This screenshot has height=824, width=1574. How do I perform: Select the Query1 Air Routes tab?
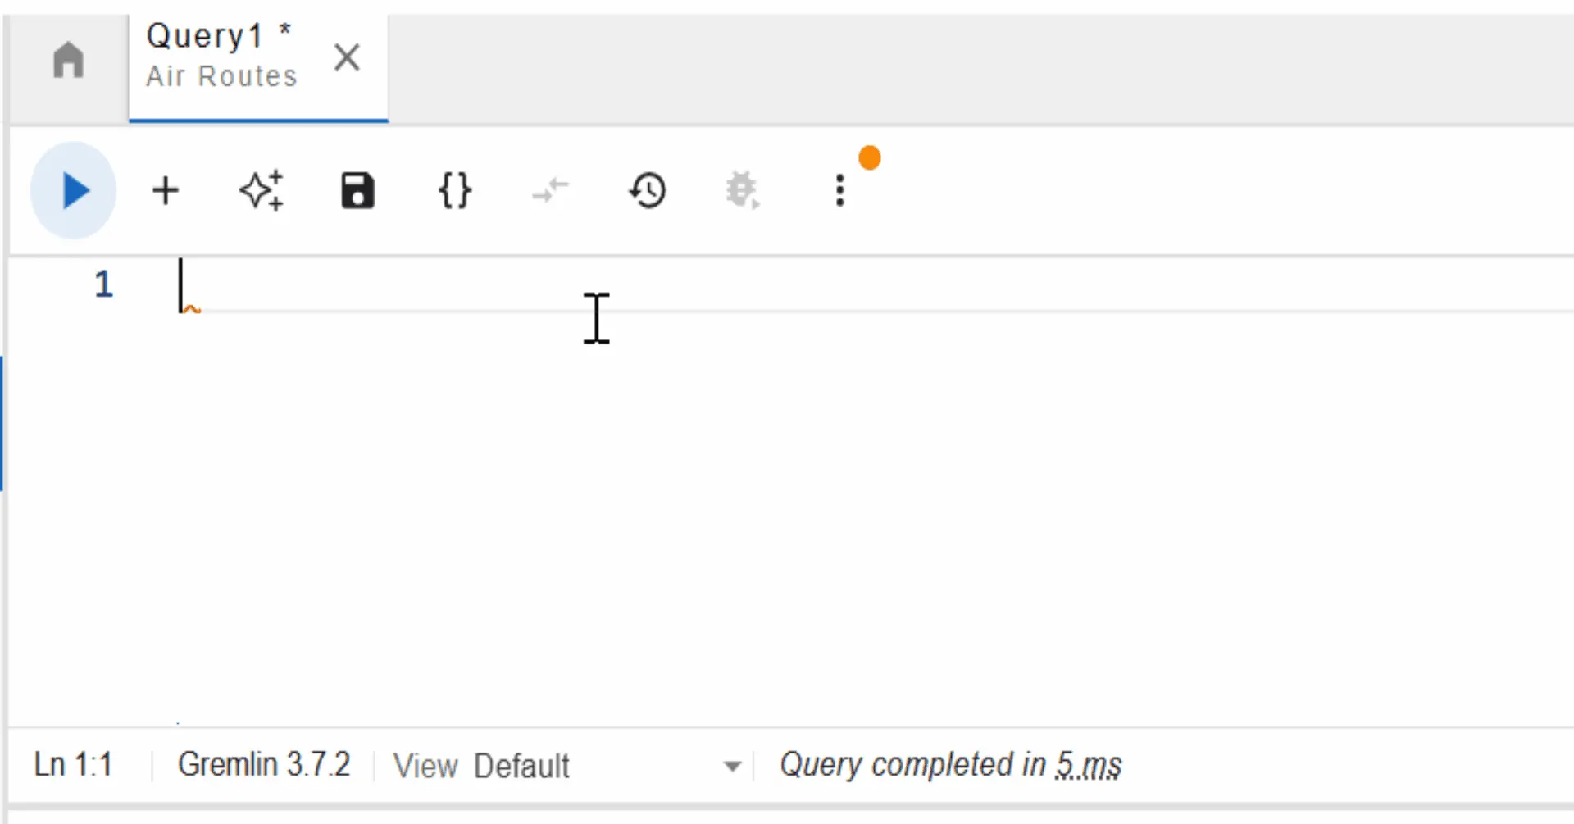pos(221,56)
